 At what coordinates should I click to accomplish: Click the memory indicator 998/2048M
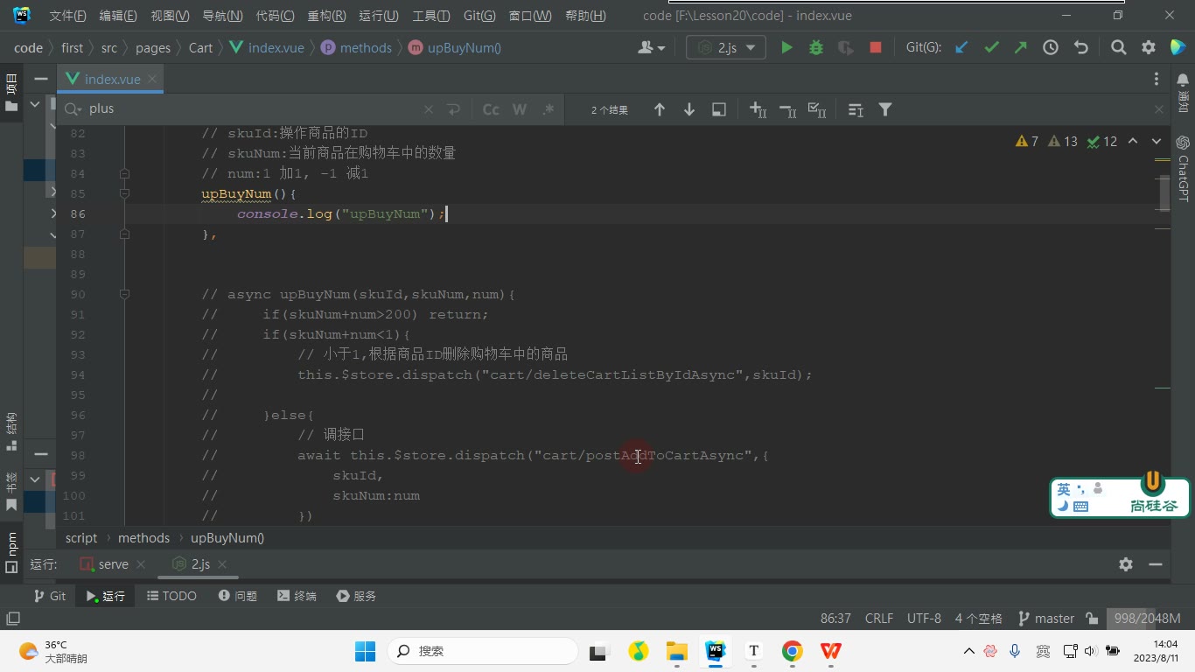(x=1147, y=619)
